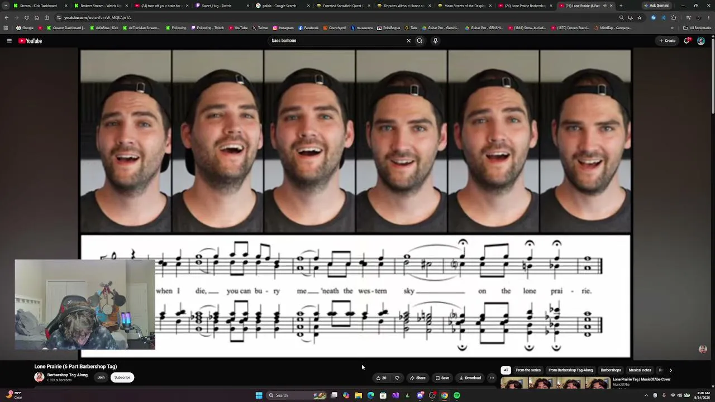The height and width of the screenshot is (402, 715).
Task: Share the Lone Prairie video
Action: click(x=418, y=378)
